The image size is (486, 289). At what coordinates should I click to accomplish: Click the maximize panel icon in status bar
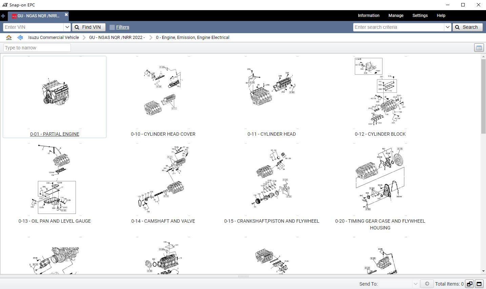coord(479,284)
